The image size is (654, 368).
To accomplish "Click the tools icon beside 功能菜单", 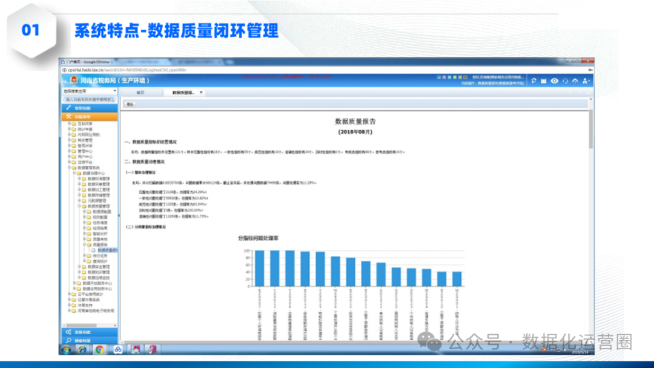I will point(69,117).
